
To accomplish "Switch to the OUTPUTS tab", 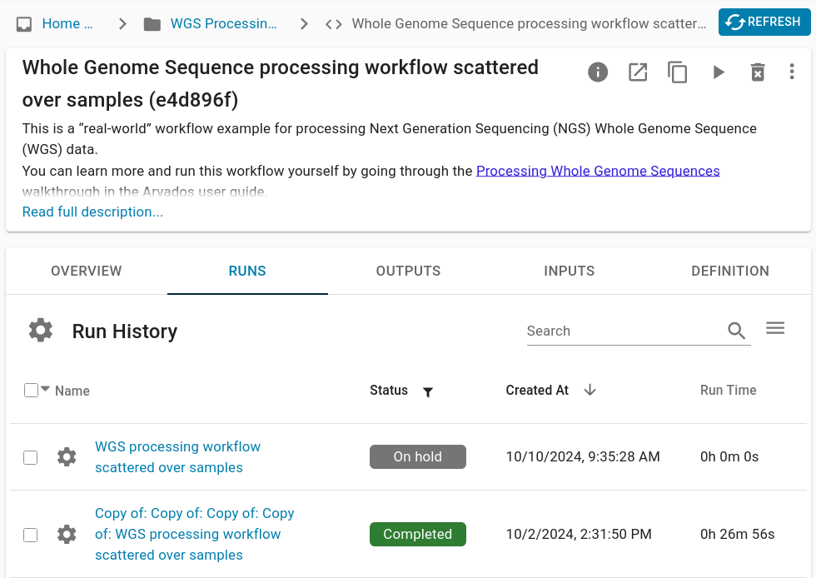I will pyautogui.click(x=408, y=271).
